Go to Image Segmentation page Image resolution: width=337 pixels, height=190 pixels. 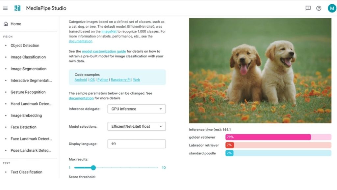[x=28, y=69]
